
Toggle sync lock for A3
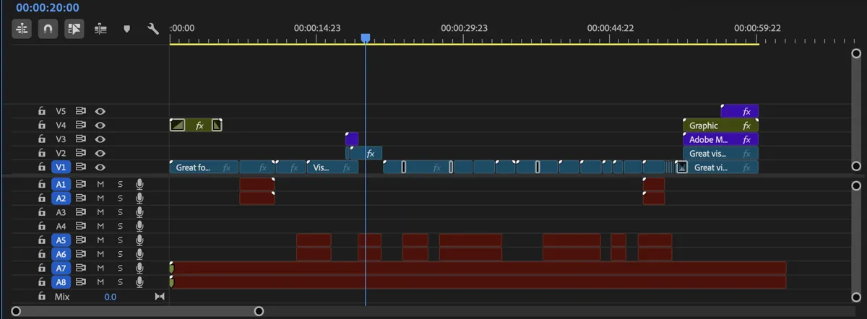point(81,212)
